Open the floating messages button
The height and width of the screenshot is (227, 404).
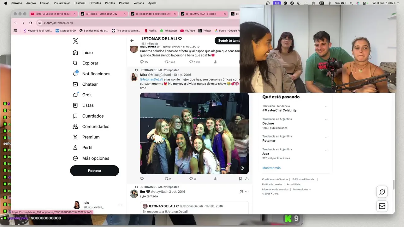(382, 206)
